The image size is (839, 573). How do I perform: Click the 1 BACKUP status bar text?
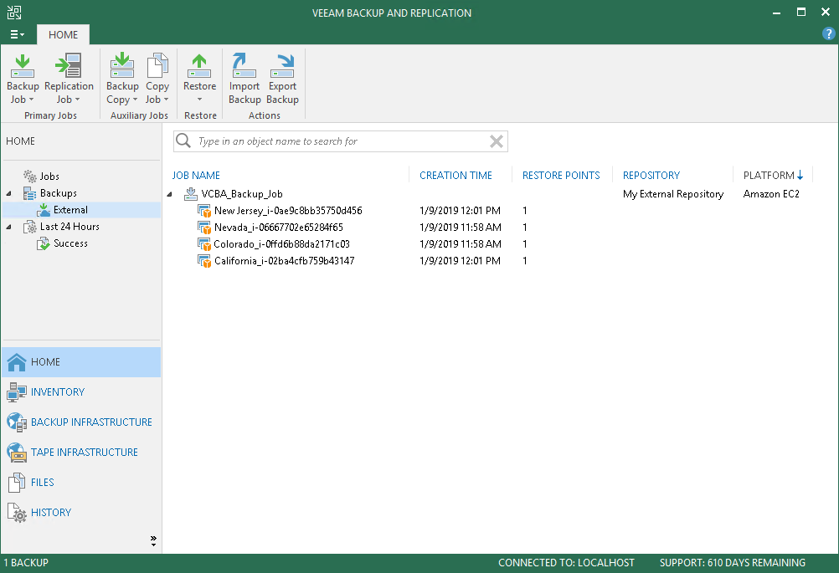[26, 563]
